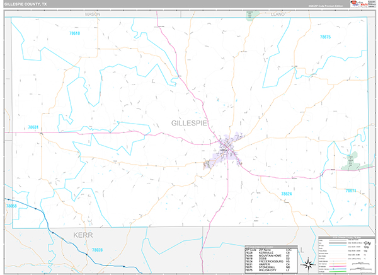
Task: Select the FREDERICKSBURG row in the ZIP index
Action: click(268, 261)
